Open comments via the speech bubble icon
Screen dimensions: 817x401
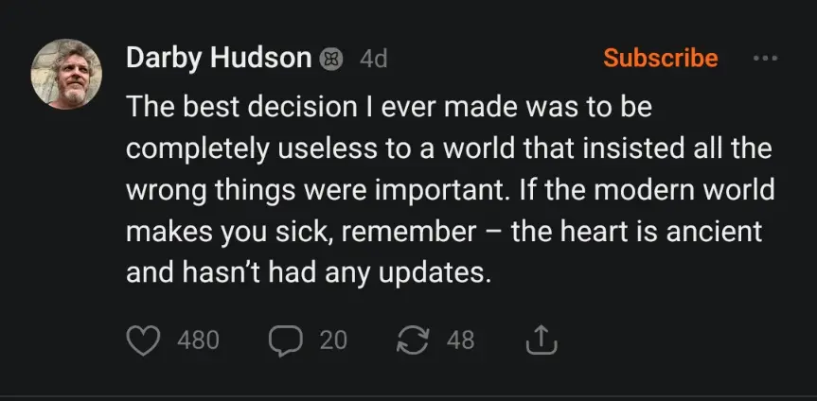click(284, 340)
